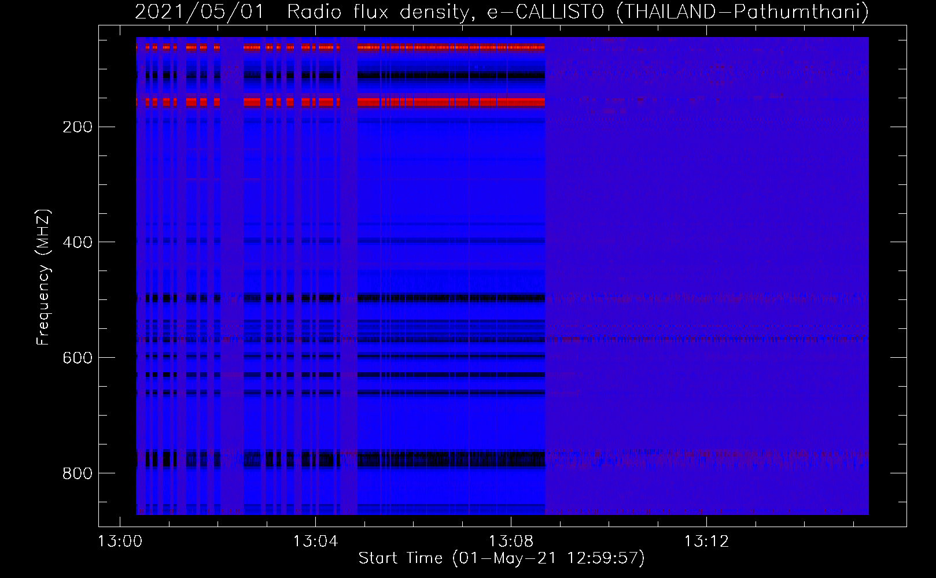The height and width of the screenshot is (578, 936).
Task: Click the 13:04 time tick label
Action: click(x=315, y=542)
